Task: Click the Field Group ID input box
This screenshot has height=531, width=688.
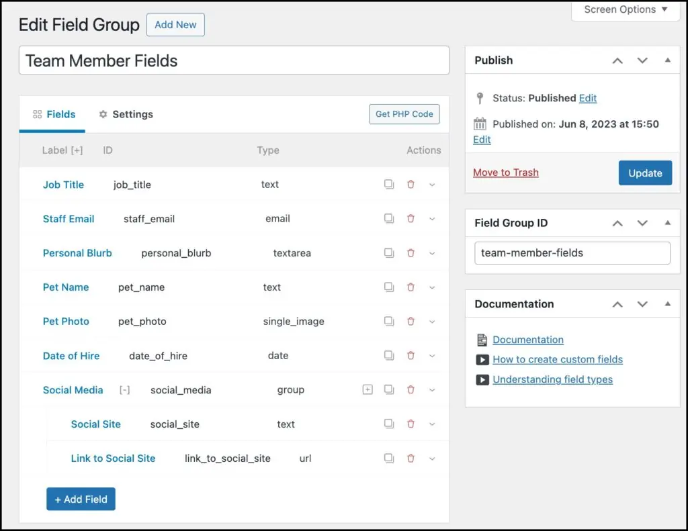Action: [572, 253]
